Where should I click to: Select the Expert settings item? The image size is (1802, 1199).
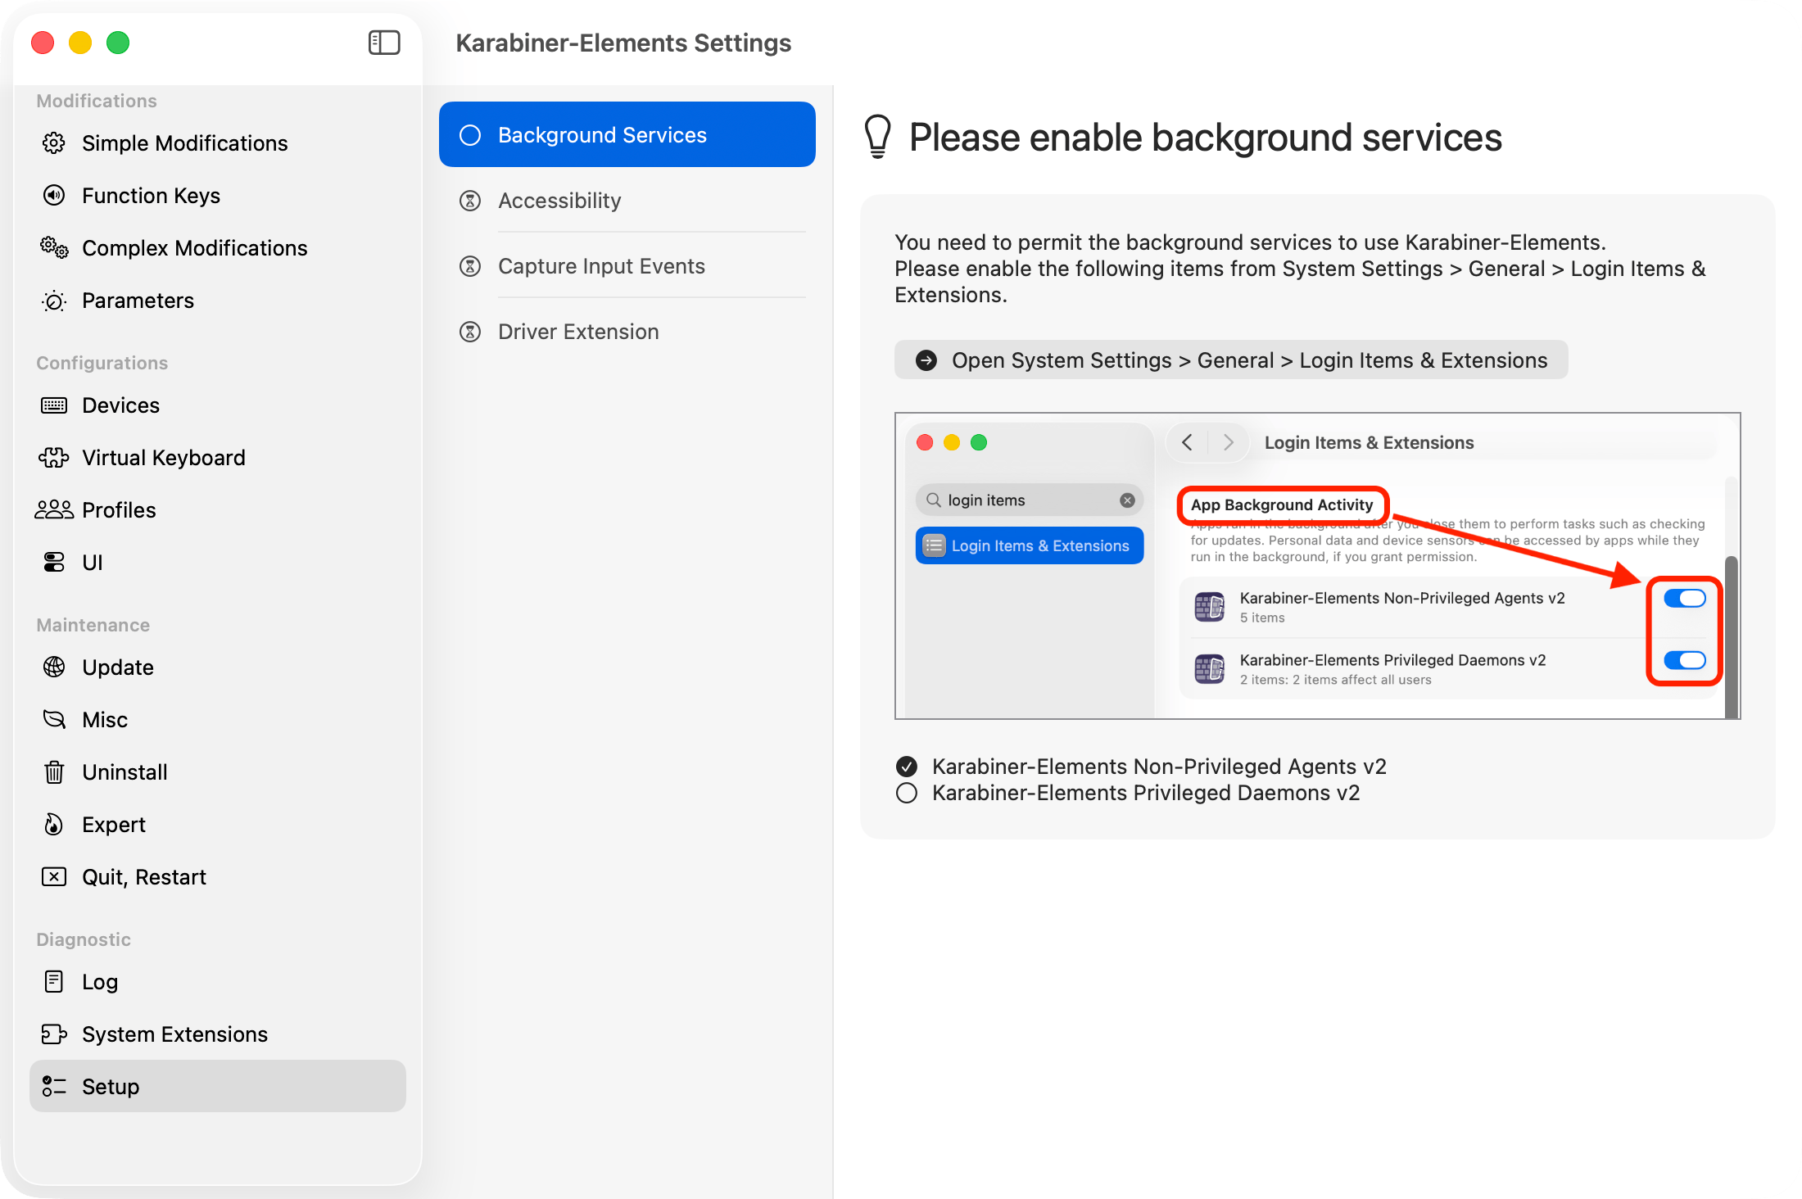coord(218,825)
